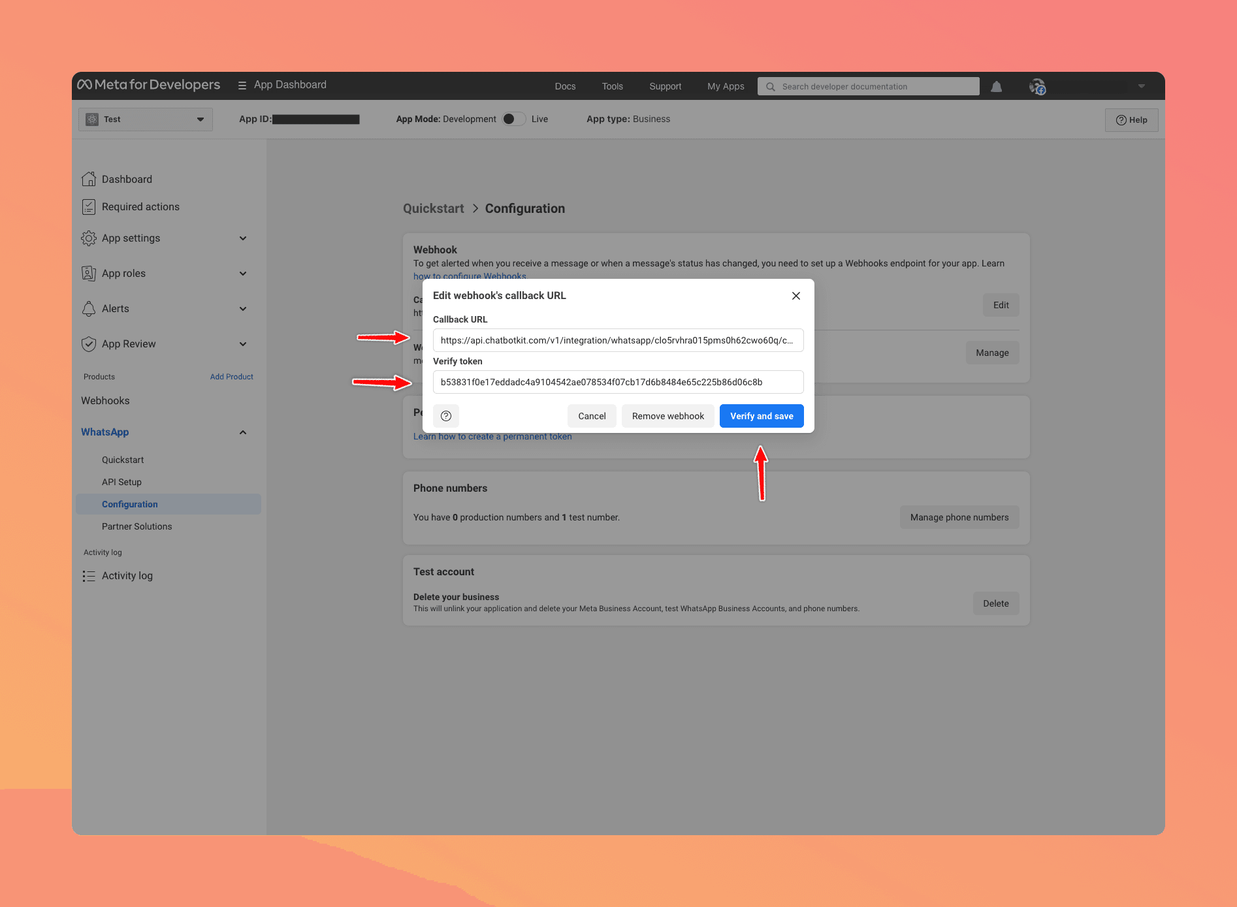This screenshot has height=907, width=1237.
Task: Open the Test app selector dropdown
Action: point(146,119)
